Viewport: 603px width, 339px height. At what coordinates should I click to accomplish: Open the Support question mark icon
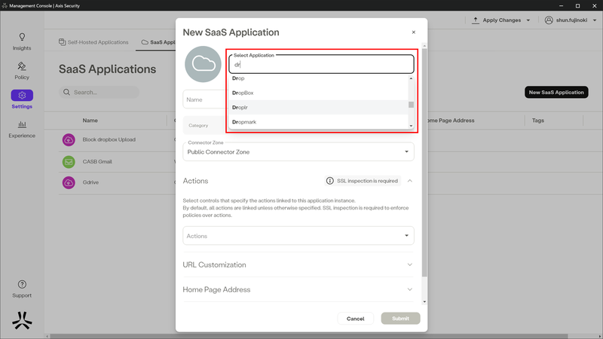[22, 285]
